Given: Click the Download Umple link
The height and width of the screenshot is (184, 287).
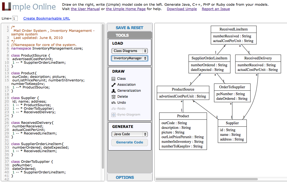Looking at the screenshot, I should click(x=182, y=9).
